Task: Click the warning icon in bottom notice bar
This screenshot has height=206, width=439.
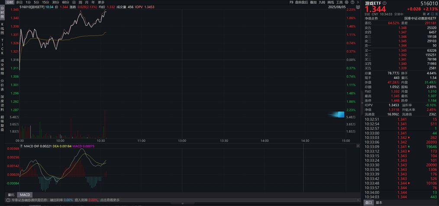Action: pyautogui.click(x=8, y=200)
